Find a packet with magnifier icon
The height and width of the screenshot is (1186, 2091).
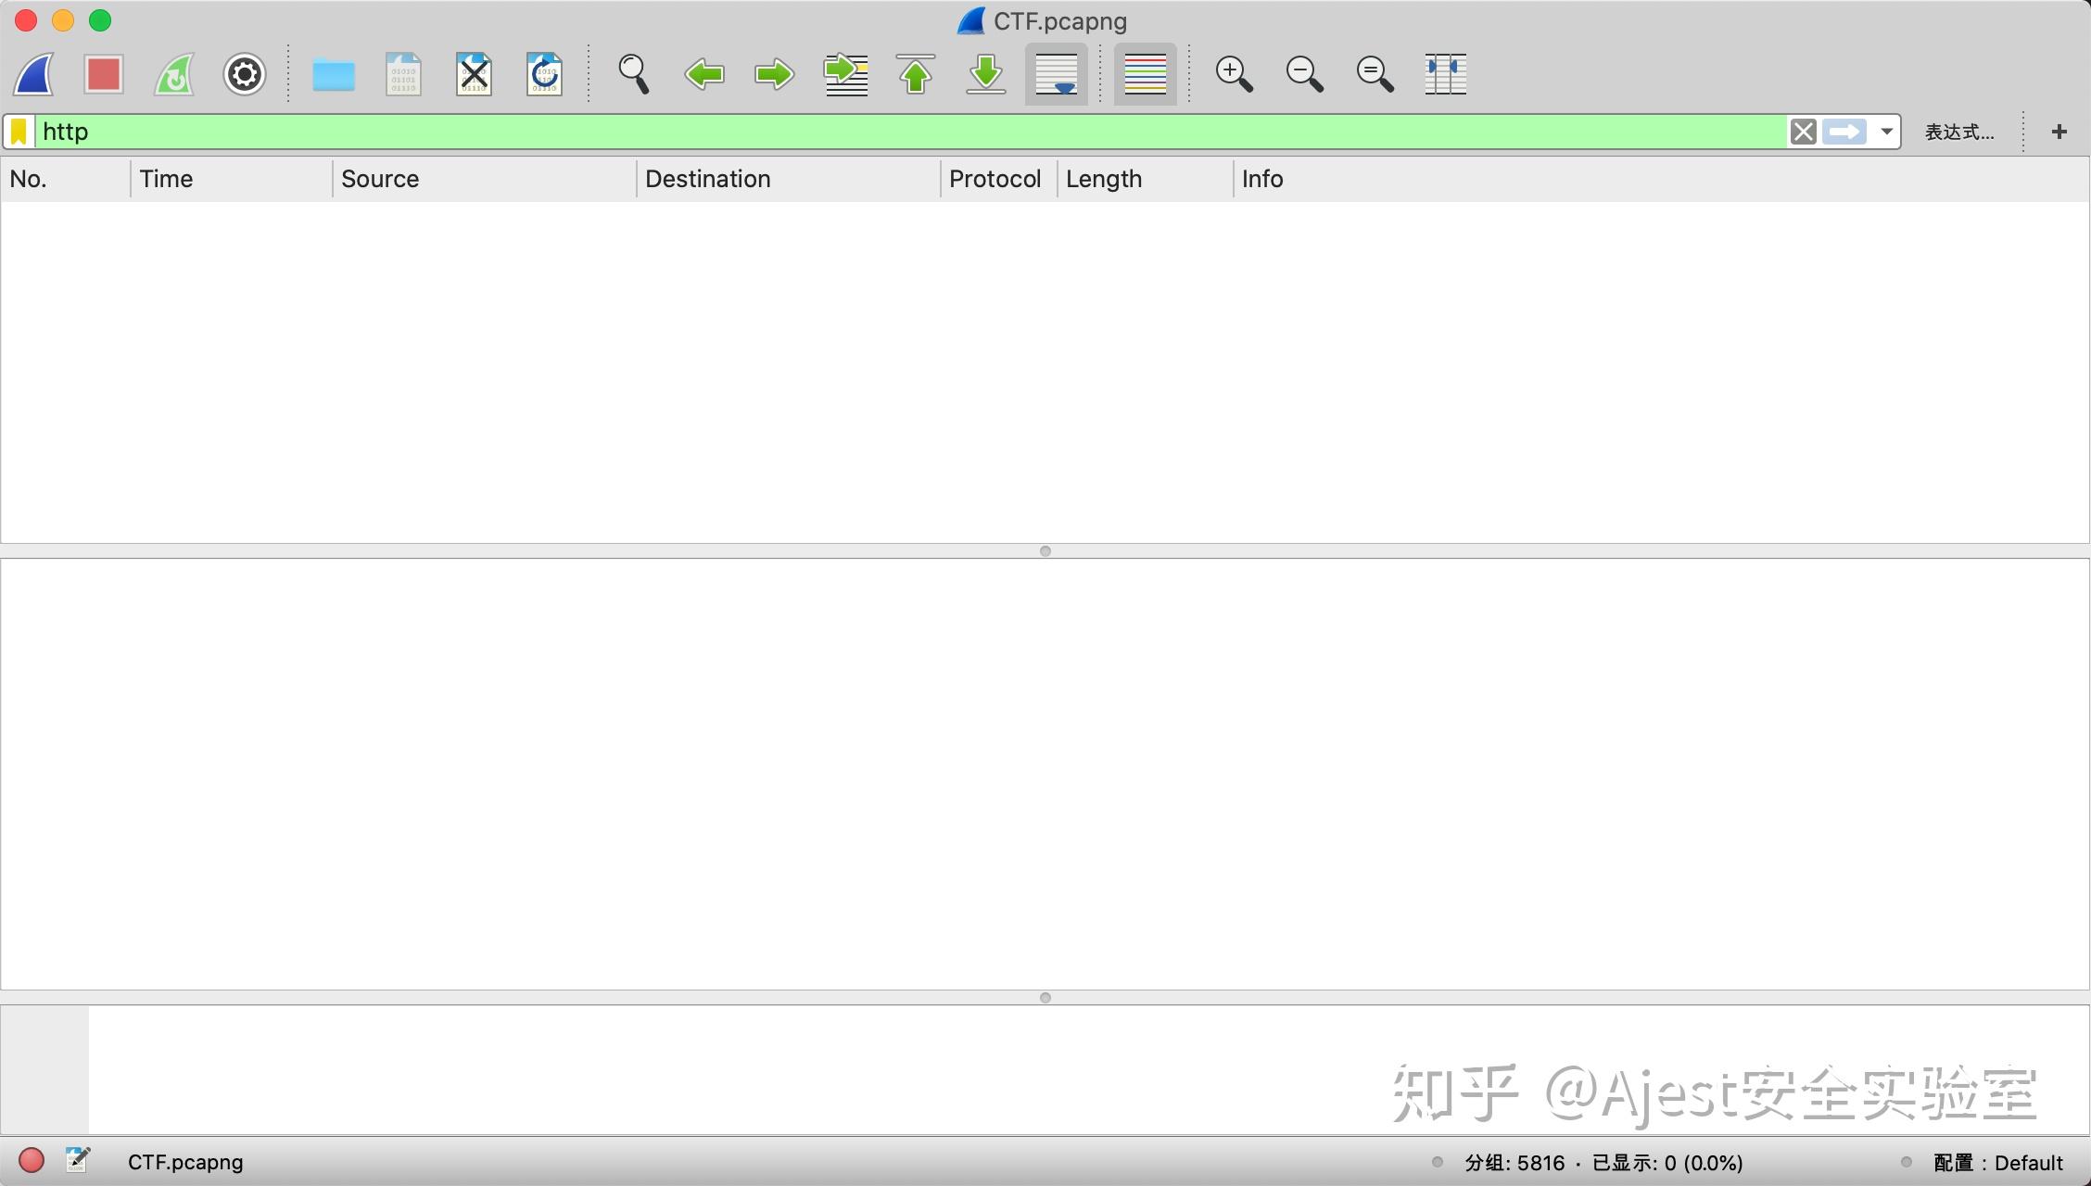click(634, 74)
